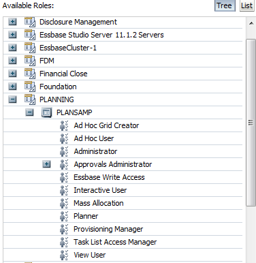Expand the Disclosure Management node
Screen dimensions: 256x263
12,22
